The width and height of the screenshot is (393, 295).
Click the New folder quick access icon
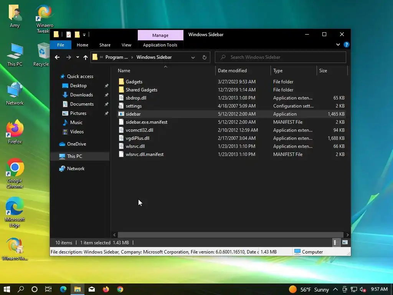coord(77,34)
